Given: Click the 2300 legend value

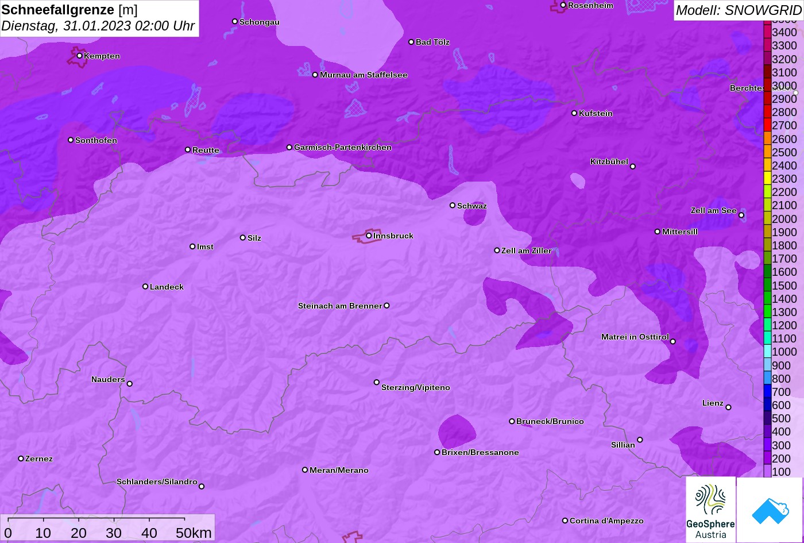Looking at the screenshot, I should pos(784,179).
